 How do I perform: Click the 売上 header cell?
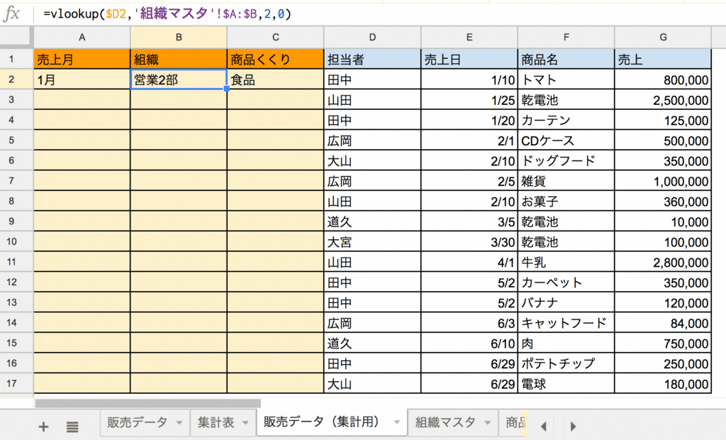pyautogui.click(x=663, y=59)
